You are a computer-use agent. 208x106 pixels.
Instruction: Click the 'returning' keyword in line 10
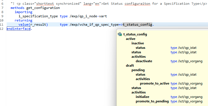[x=24, y=20]
